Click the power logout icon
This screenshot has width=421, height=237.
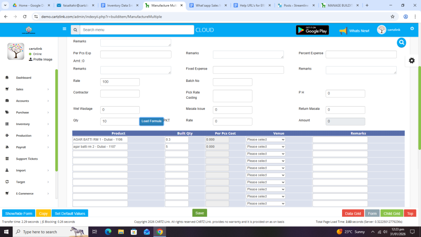tap(412, 29)
